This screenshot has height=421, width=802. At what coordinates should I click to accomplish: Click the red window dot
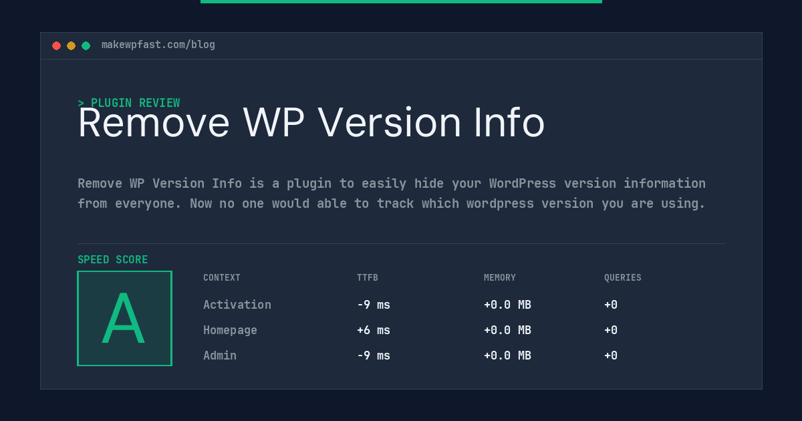click(x=56, y=45)
